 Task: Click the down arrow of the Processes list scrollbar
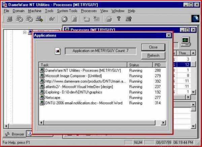193,92
